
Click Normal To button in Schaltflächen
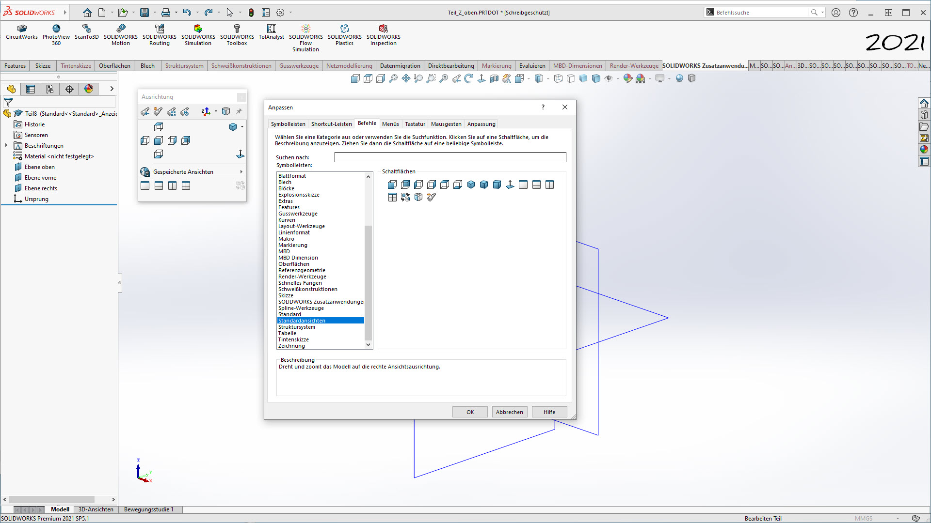point(510,185)
